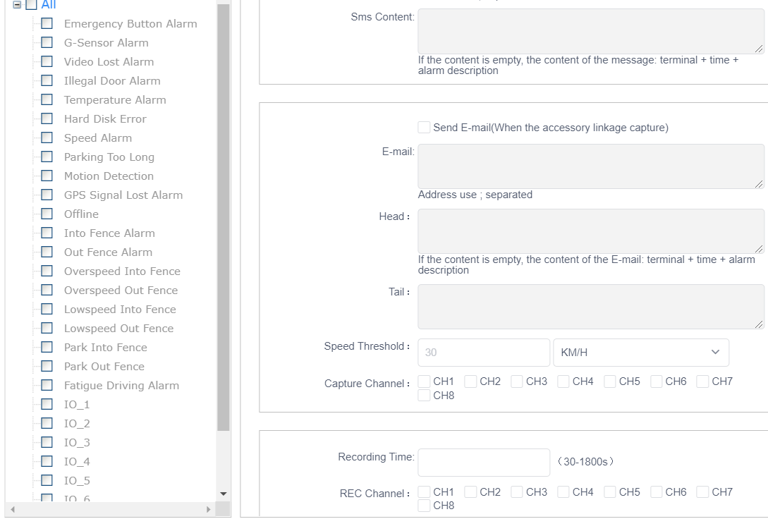Check the Illegal Door Alarm box
The image size is (768, 519).
tap(47, 80)
